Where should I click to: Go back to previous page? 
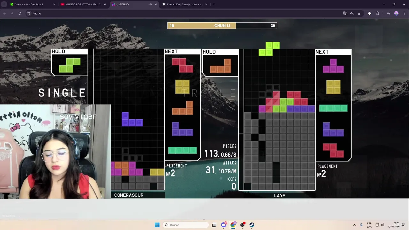tap(4, 13)
